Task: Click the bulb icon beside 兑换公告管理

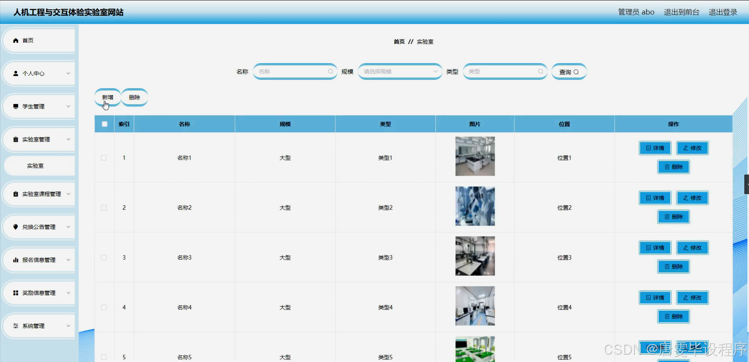Action: [16, 227]
